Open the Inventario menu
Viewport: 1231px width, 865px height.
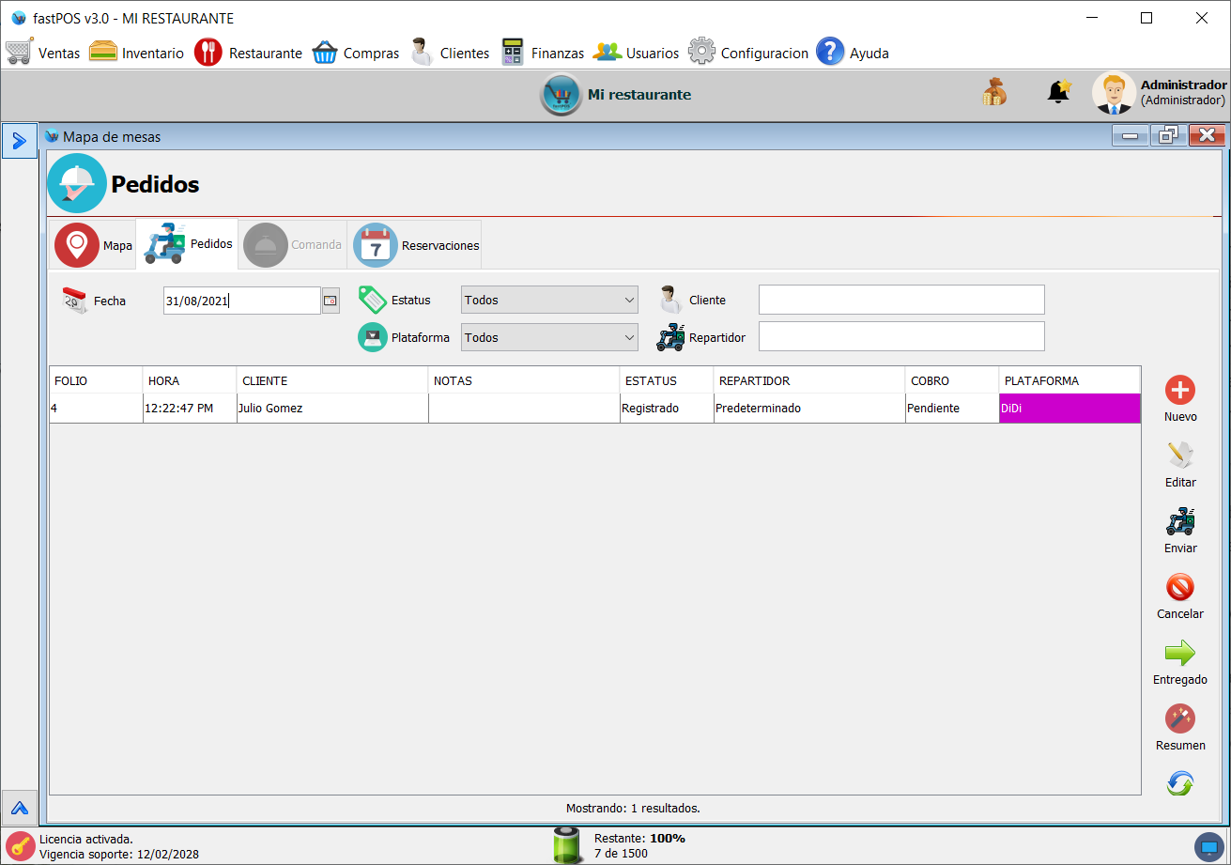click(137, 53)
